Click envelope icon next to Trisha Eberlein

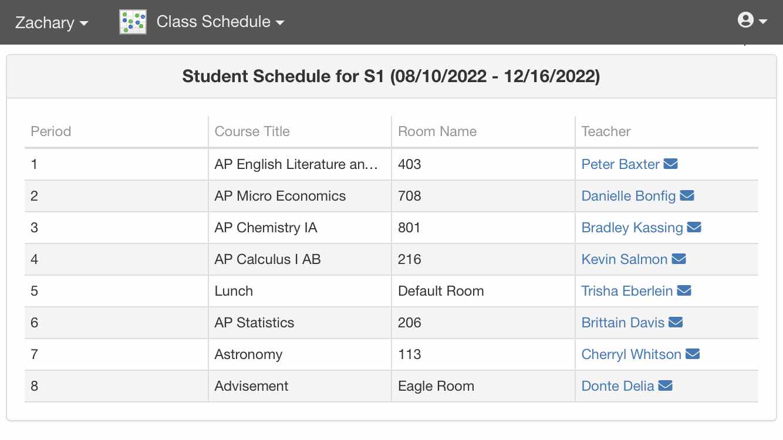pos(684,290)
